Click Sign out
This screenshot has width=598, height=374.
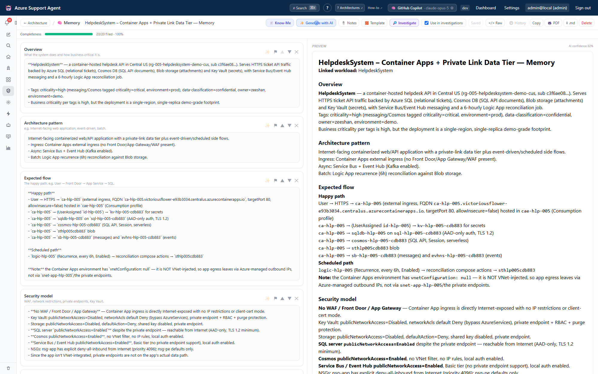click(583, 8)
